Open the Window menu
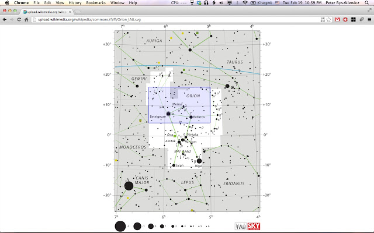 point(117,2)
